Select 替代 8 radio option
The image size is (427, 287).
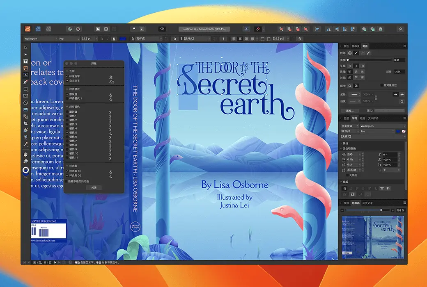tap(67, 145)
